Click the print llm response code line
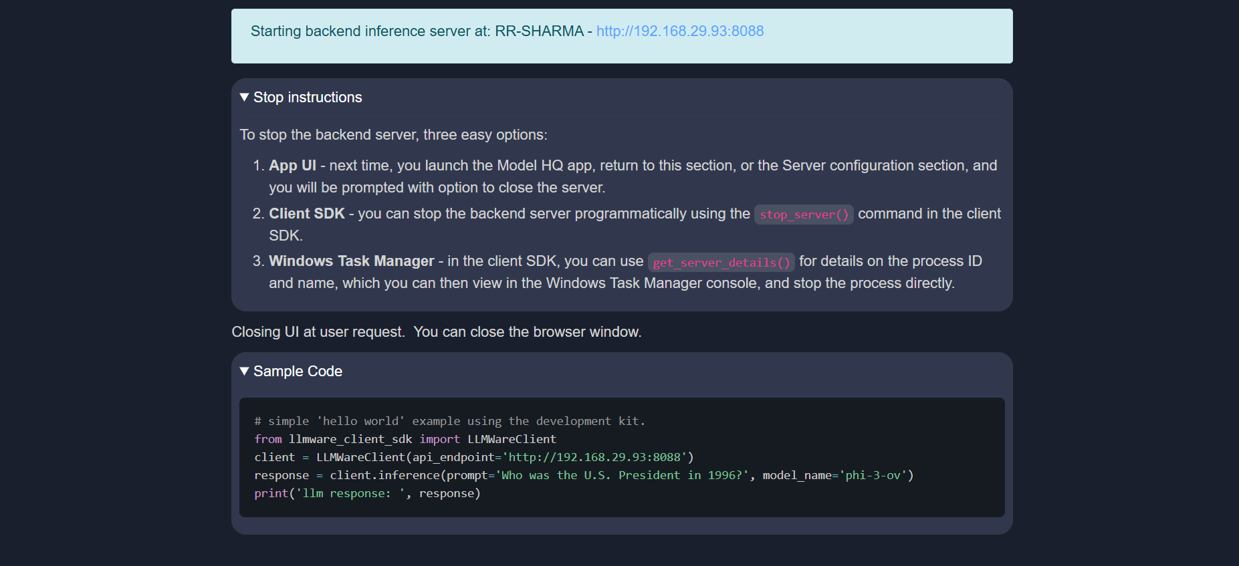 coord(367,493)
